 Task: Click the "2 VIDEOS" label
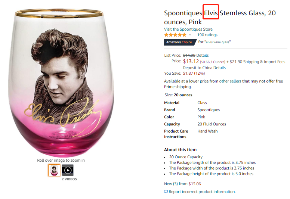tap(69, 179)
